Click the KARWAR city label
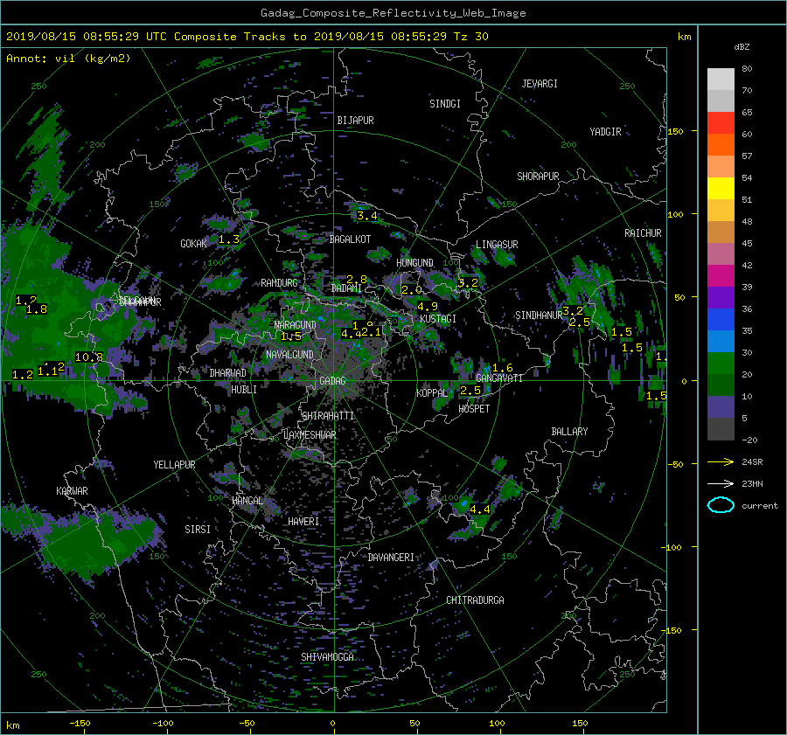 tap(72, 491)
